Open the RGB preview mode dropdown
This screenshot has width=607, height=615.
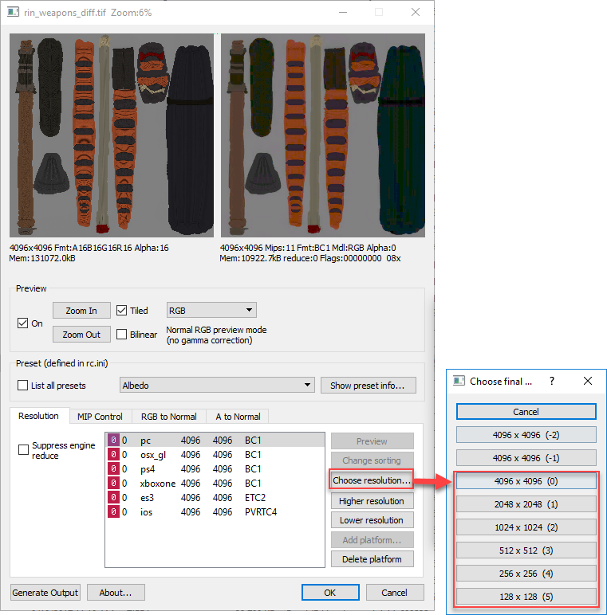pos(211,310)
